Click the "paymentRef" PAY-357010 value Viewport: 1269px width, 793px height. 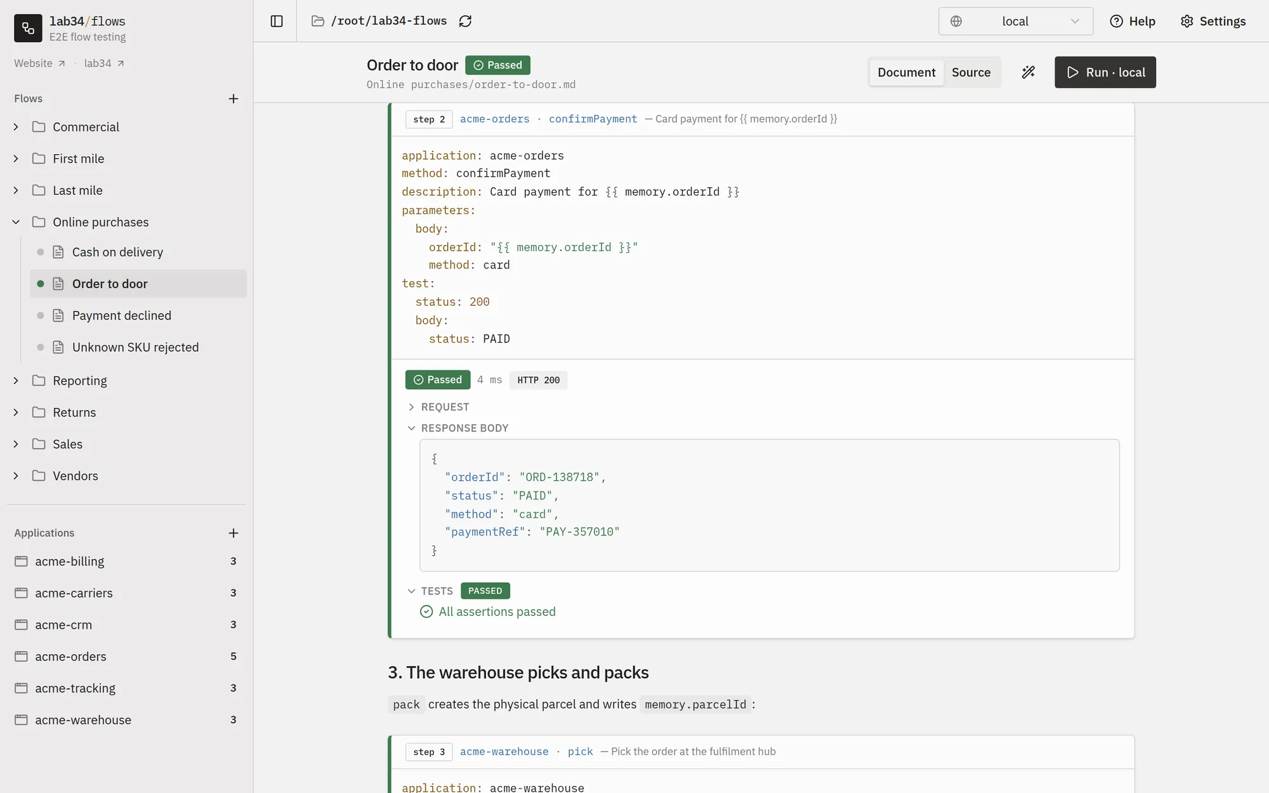pyautogui.click(x=579, y=532)
